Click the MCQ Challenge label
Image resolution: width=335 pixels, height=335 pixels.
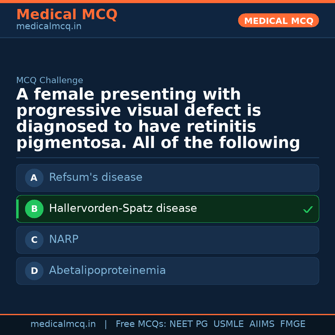tap(50, 81)
